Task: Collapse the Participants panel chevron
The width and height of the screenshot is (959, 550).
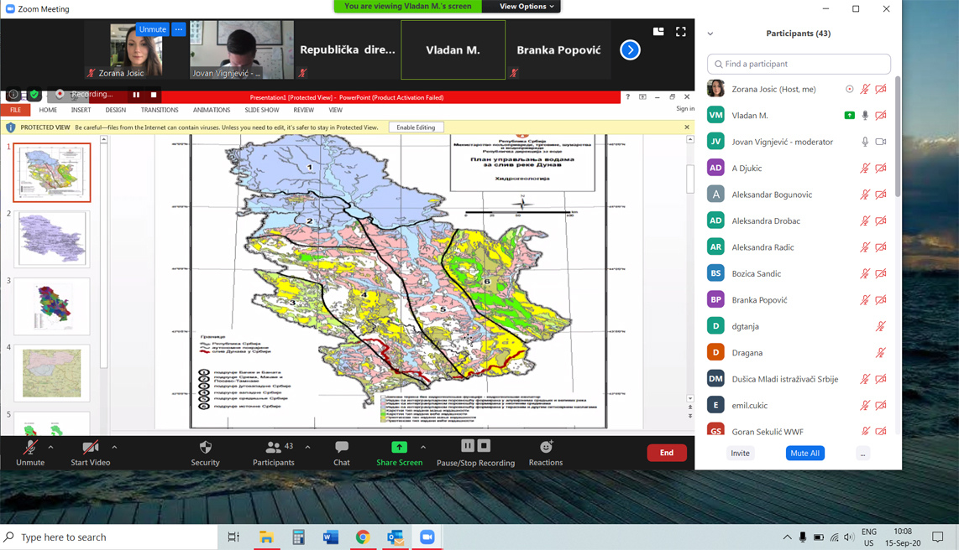Action: coord(710,34)
